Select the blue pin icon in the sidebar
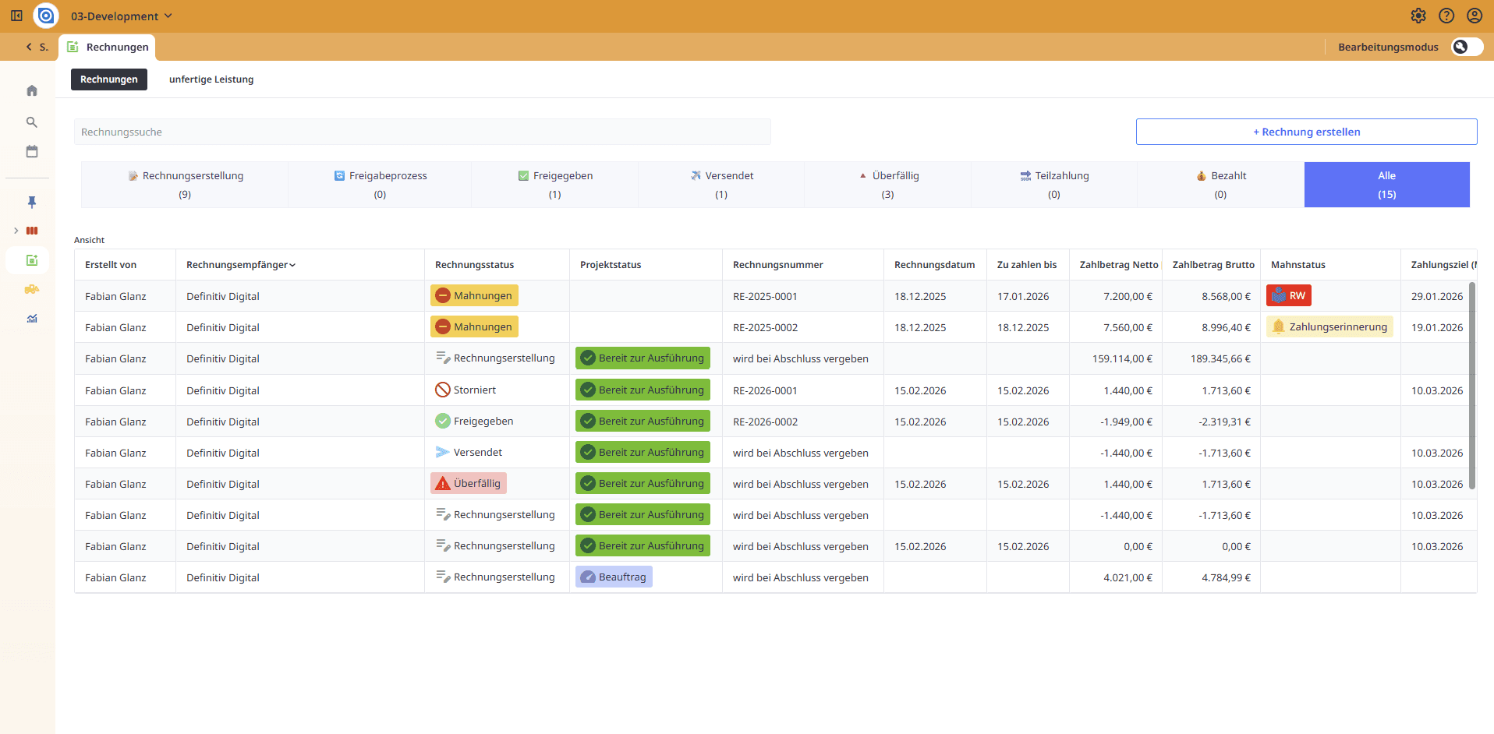Viewport: 1494px width, 734px height. point(31,202)
